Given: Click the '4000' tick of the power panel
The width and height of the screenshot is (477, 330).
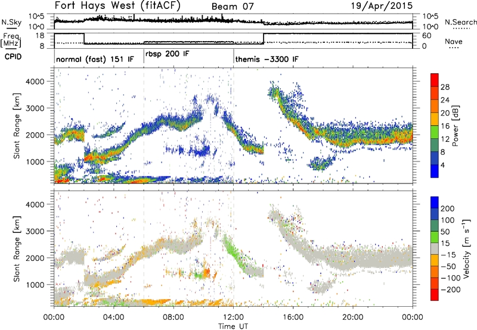Looking at the screenshot, I should 35,82.
